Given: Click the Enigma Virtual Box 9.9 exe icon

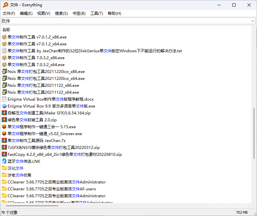Looking at the screenshot, I should (x=4, y=106).
